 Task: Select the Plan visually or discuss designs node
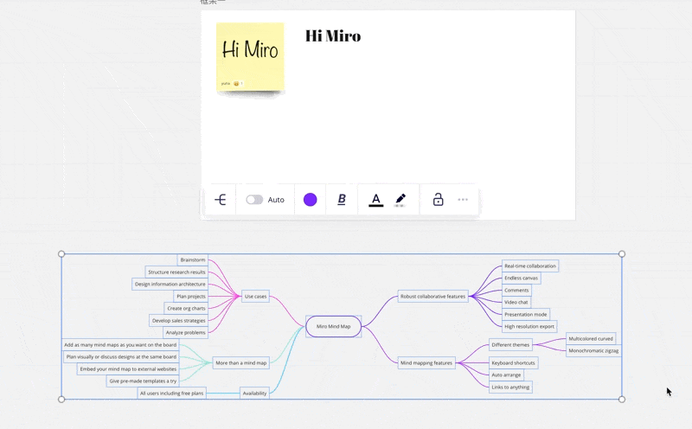coord(121,357)
